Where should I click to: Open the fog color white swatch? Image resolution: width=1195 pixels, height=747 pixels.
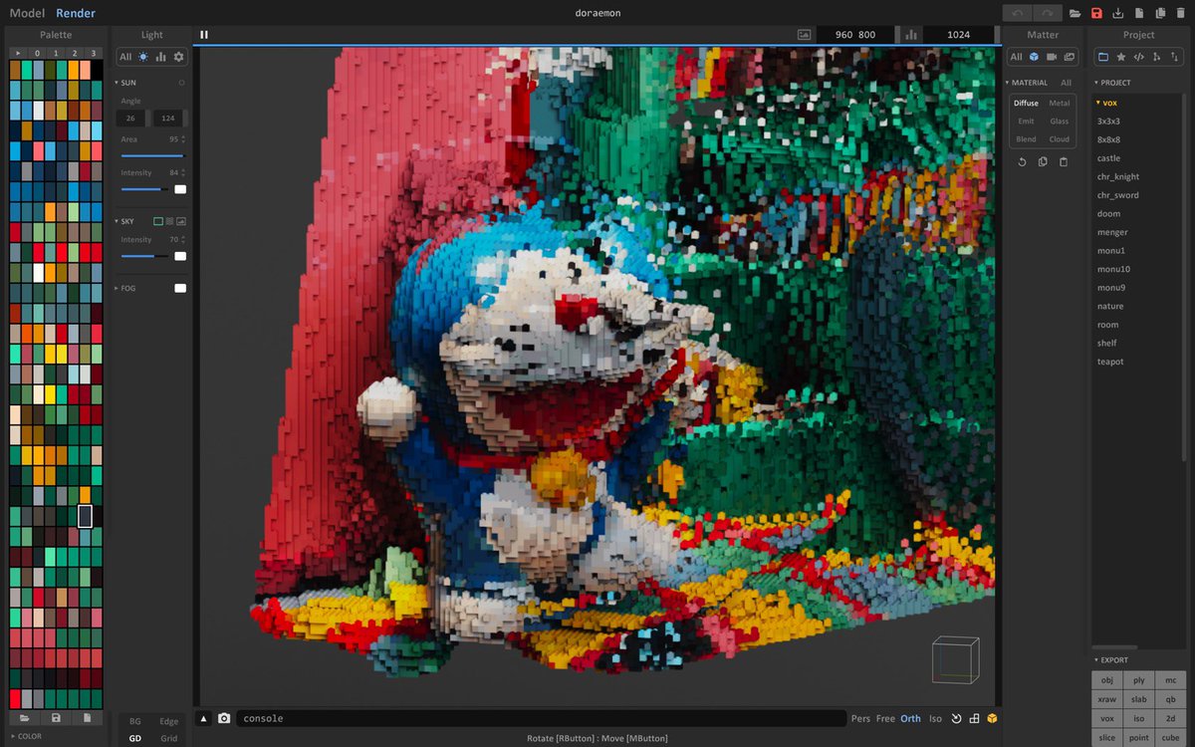coord(180,288)
